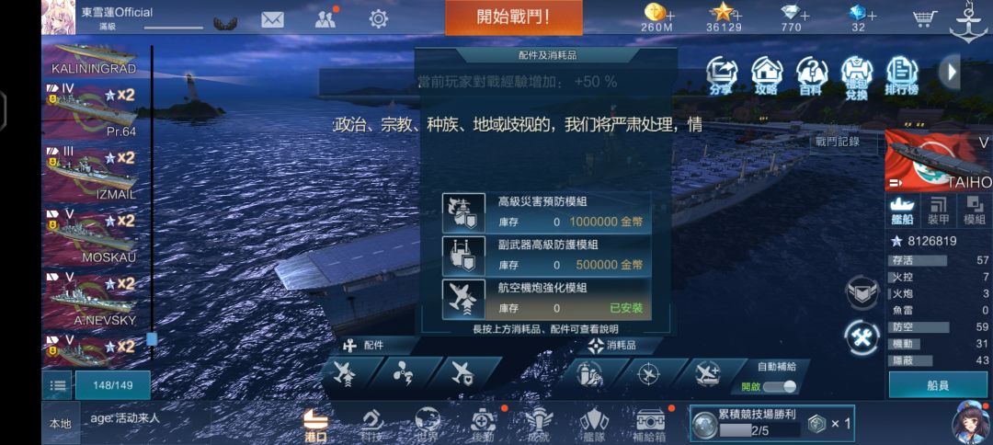Switch to the 裝甲 armor tab

point(938,211)
